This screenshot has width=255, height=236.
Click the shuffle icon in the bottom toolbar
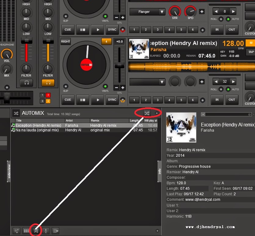[x=36, y=230]
